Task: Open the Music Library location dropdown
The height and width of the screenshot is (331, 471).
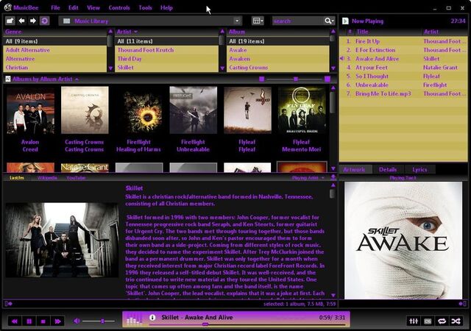Action: tap(237, 21)
